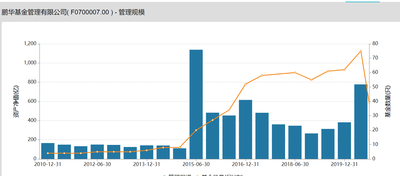Viewport: 400px width, 176px height.
Task: Click the right axis value 50
Action: click(375, 87)
